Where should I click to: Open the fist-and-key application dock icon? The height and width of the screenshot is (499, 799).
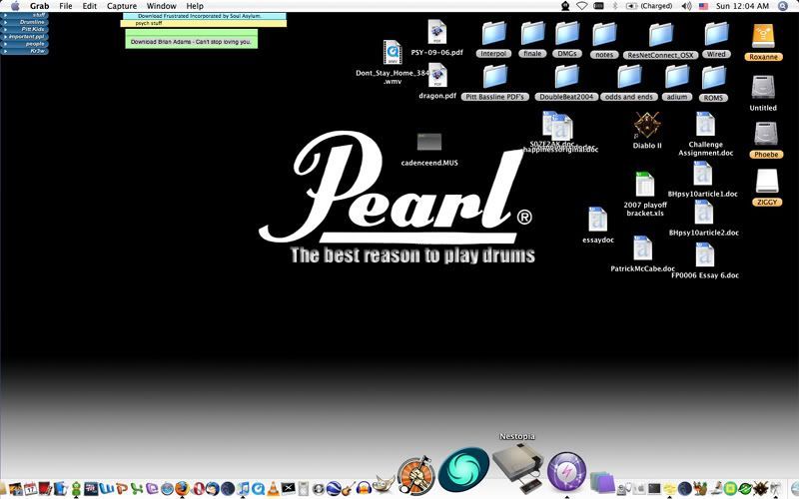[416, 475]
